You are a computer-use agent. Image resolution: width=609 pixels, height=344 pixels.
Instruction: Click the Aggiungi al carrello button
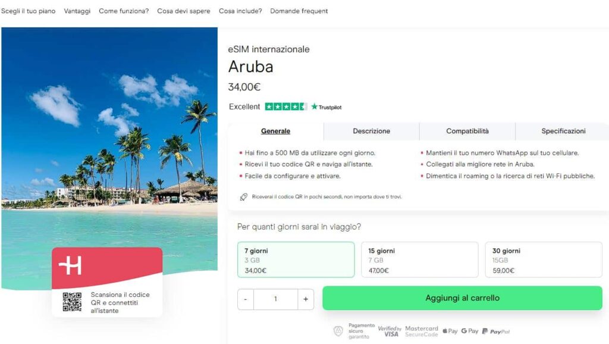coord(463,298)
